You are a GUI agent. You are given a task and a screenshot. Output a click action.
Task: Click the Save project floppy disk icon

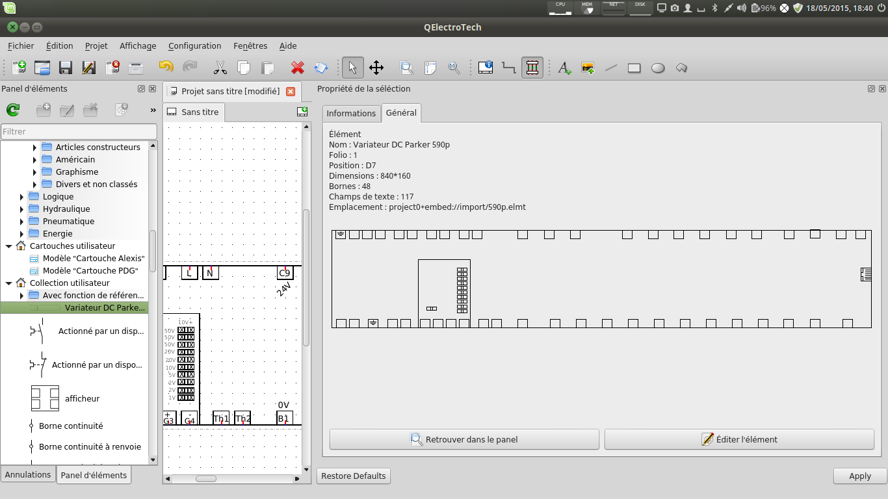tap(65, 68)
